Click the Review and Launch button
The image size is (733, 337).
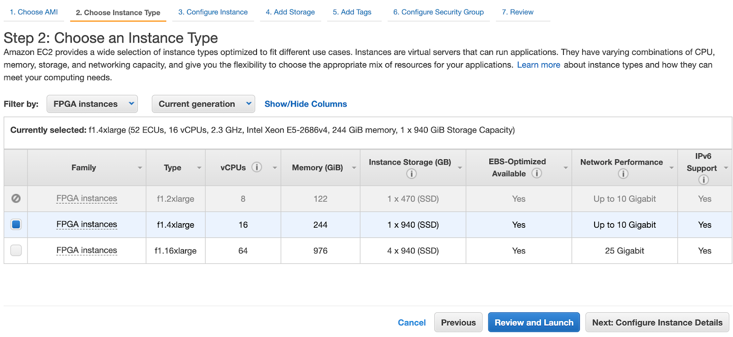click(534, 322)
